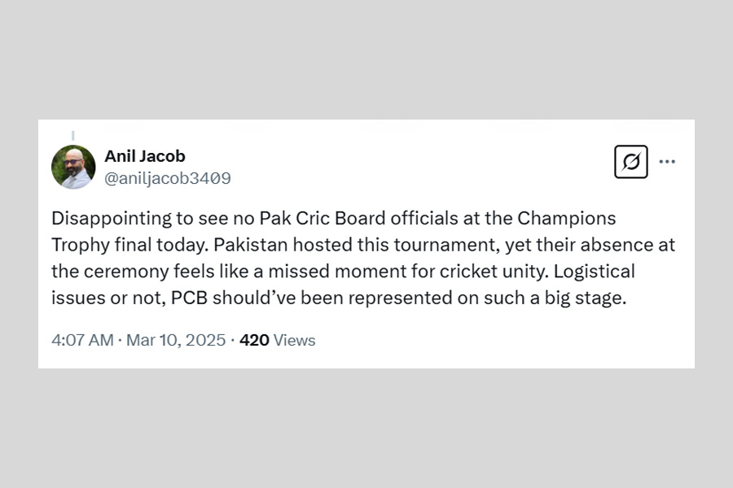Click the thread connector line above the avatar
The image size is (733, 488).
pos(72,135)
